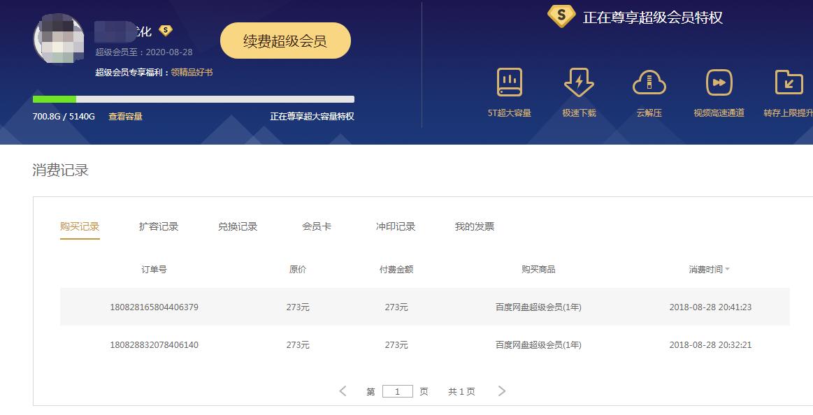
Task: Click the large S diamond super-member emblem
Action: click(x=561, y=16)
